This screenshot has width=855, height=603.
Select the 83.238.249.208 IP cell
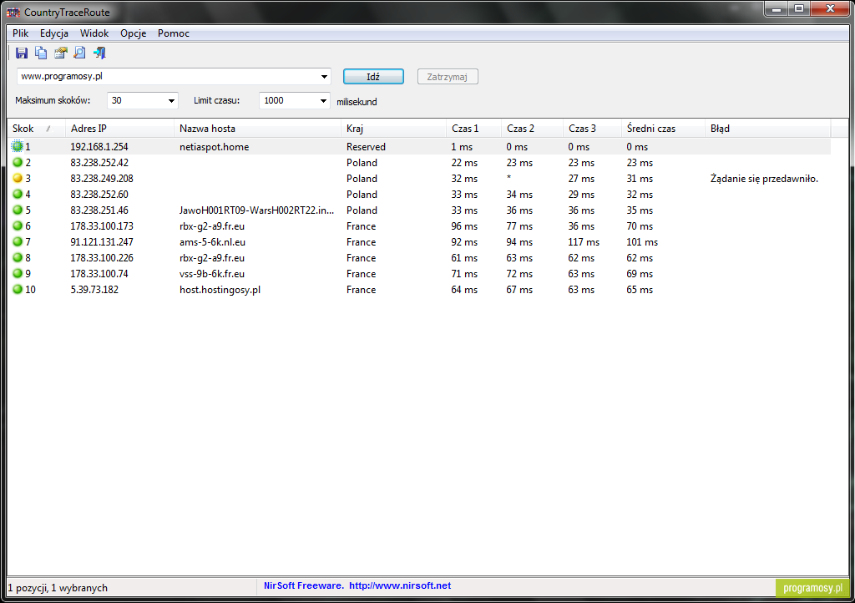tap(101, 178)
